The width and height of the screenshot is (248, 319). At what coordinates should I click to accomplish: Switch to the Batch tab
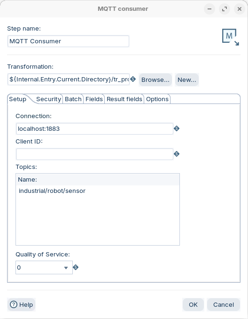tap(73, 99)
